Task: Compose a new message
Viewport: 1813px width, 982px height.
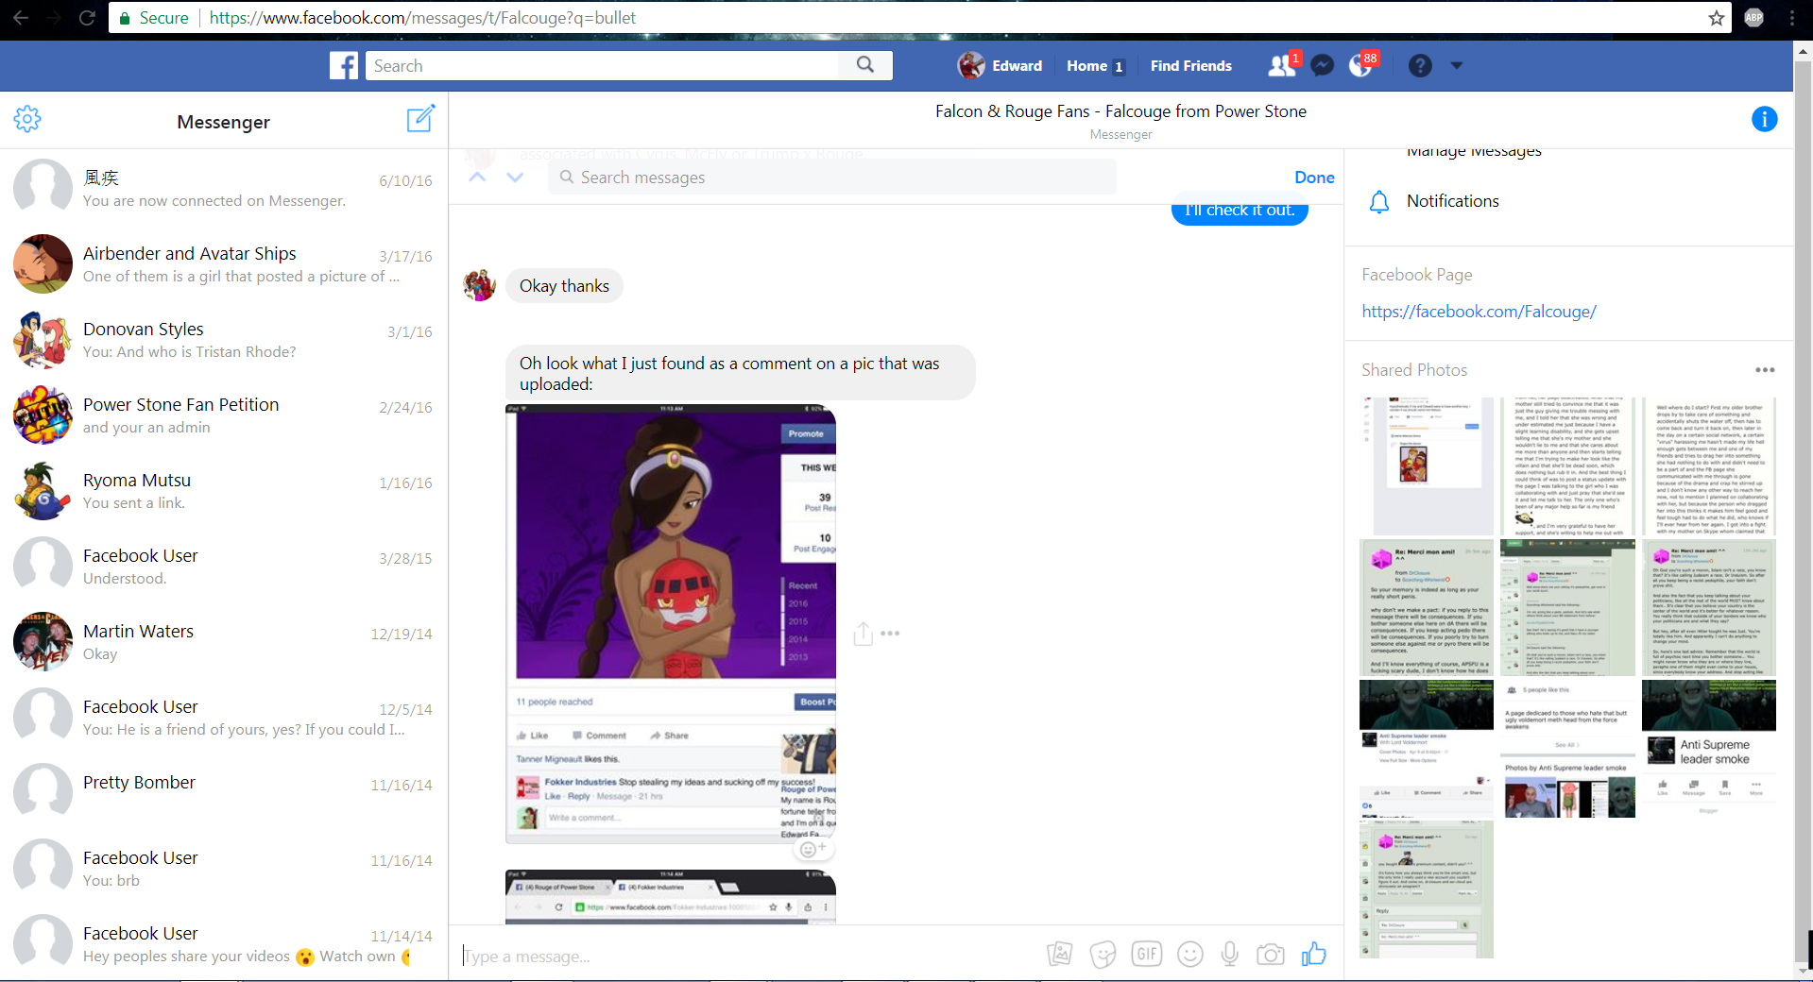Action: point(420,118)
